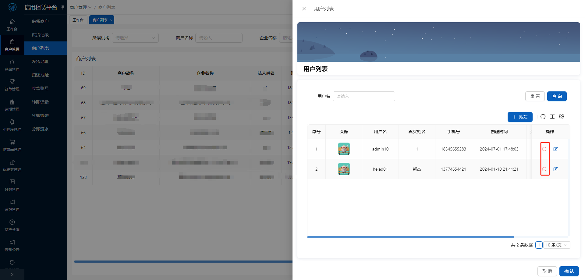Select 发货地址 in the submenu
The height and width of the screenshot is (280, 585).
(x=40, y=62)
